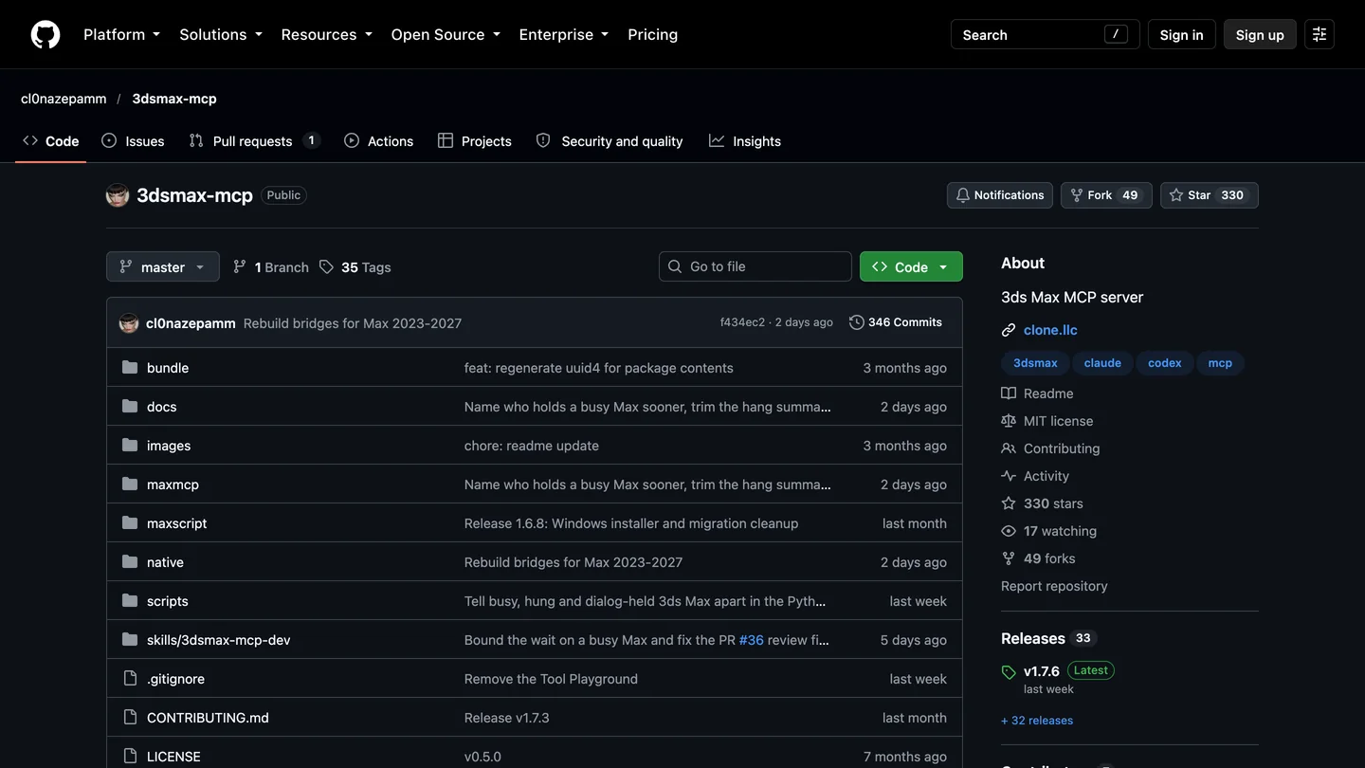Screen dimensions: 1365x768
Task: View the 1 Branch list
Action: coord(271,267)
